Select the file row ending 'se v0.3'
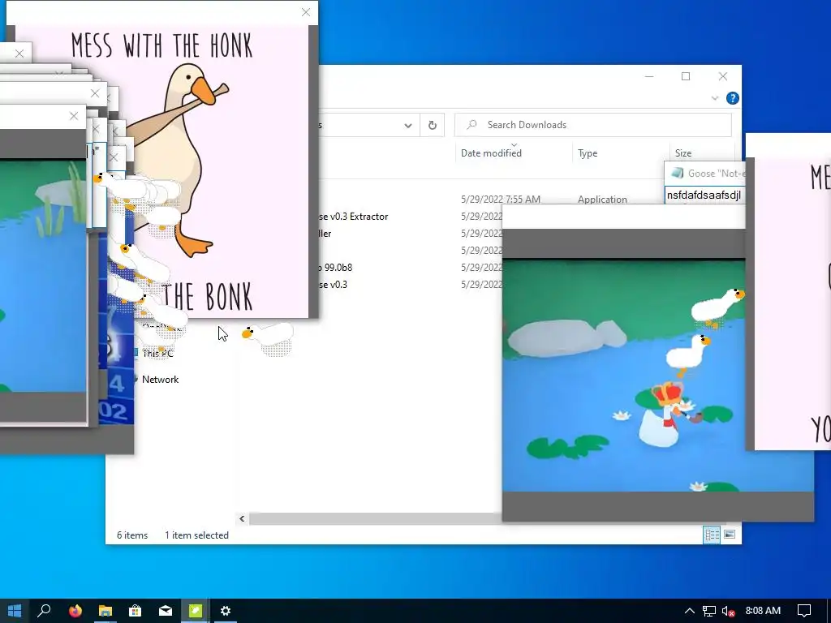The image size is (831, 623). click(334, 285)
